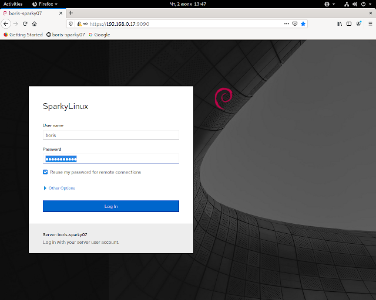Select the boris-sparky07 browser tab
The width and height of the screenshot is (376, 300).
[x=32, y=13]
